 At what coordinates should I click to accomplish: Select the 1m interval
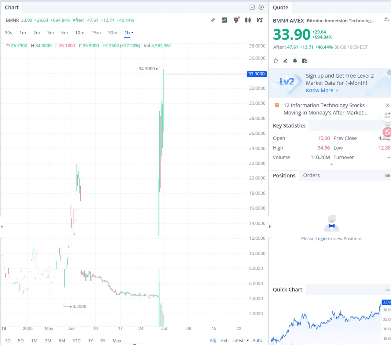(x=23, y=33)
